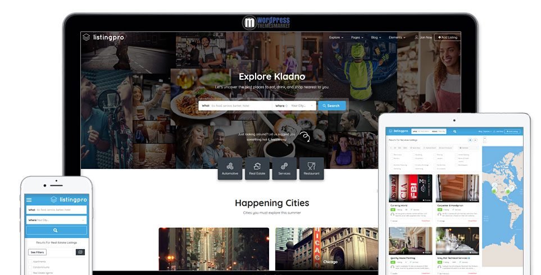Click the Happening Cities heading
This screenshot has height=275, width=541.
point(272,203)
